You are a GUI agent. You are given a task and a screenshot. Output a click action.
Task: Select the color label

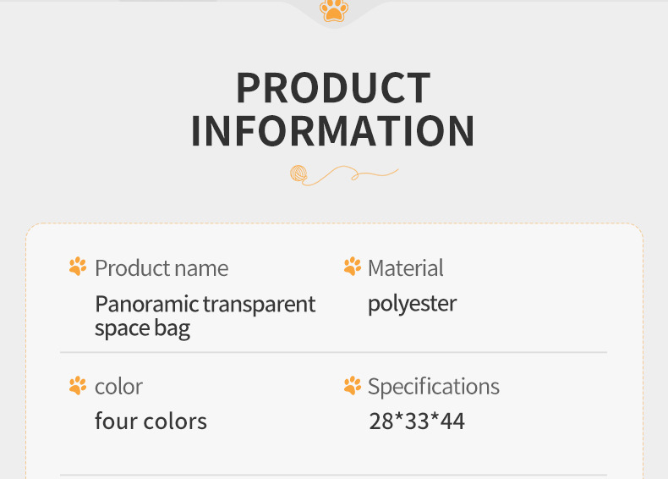tap(118, 387)
